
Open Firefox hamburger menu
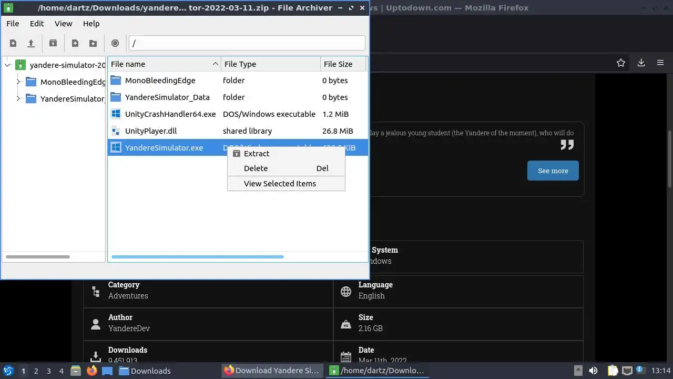pos(660,63)
